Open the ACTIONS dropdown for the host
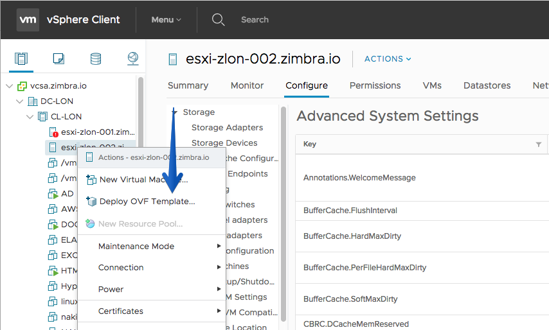Image resolution: width=549 pixels, height=330 pixels. [x=388, y=58]
